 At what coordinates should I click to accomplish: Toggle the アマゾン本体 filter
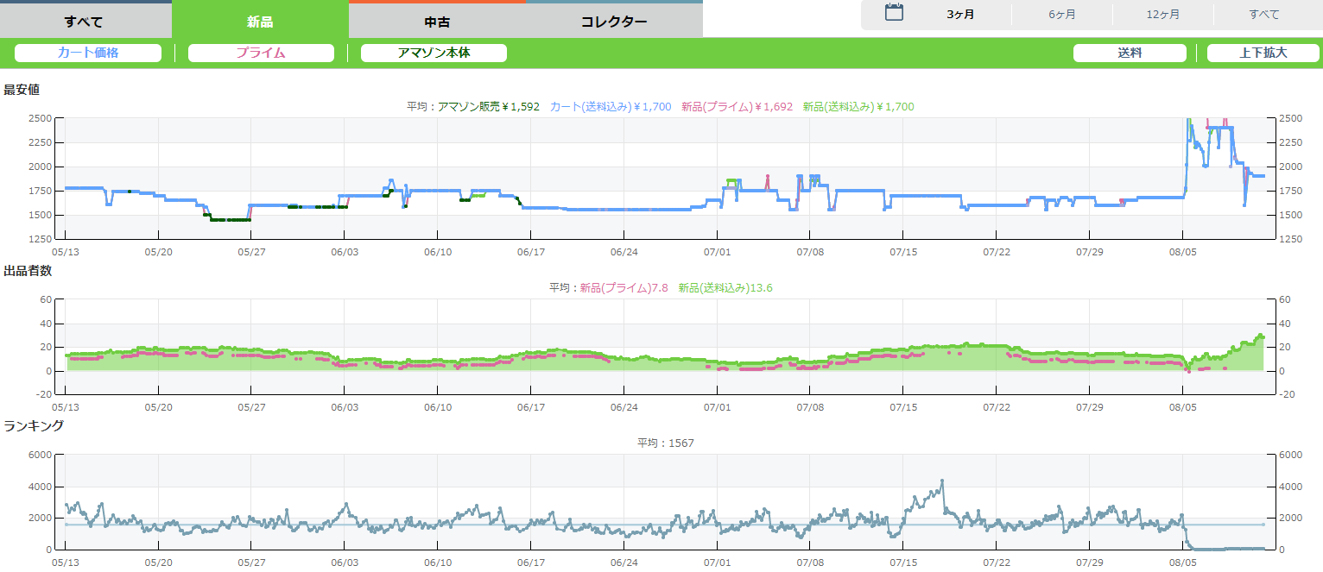tap(434, 53)
